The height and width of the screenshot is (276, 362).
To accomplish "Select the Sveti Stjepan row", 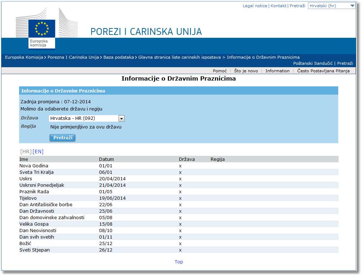I will (x=179, y=249).
